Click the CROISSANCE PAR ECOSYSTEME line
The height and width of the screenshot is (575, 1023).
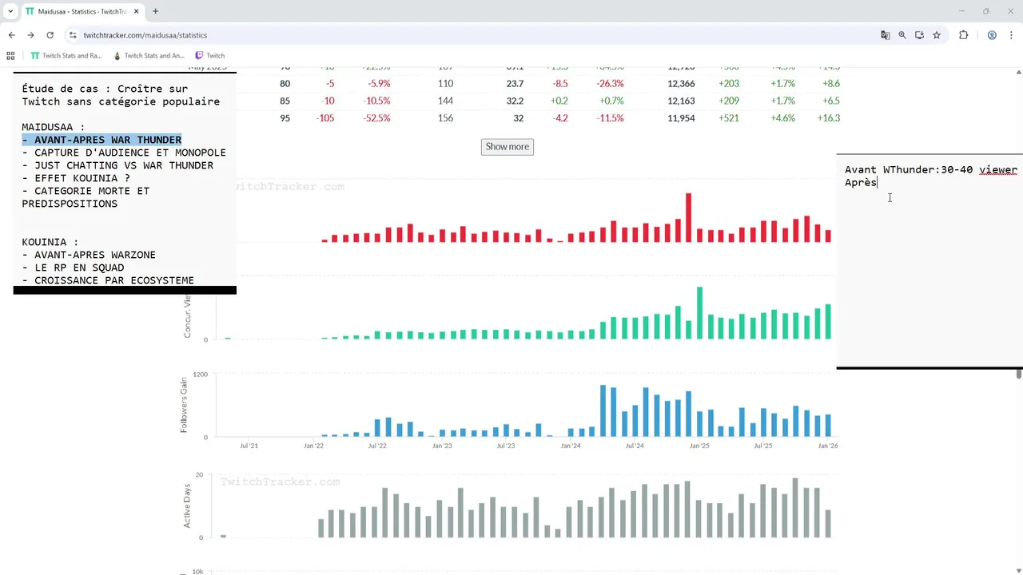pyautogui.click(x=108, y=280)
